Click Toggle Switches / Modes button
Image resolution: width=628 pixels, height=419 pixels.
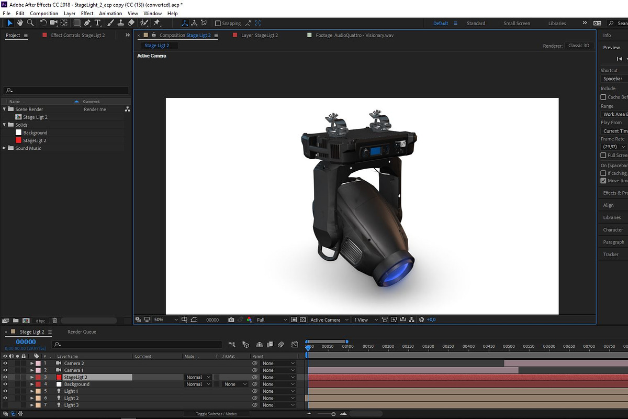pyautogui.click(x=216, y=414)
